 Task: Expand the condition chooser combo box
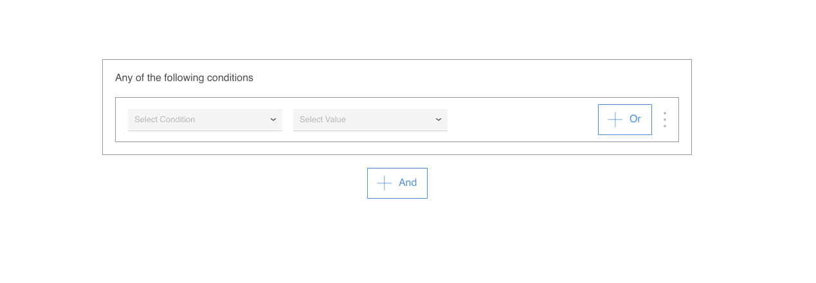tap(205, 120)
